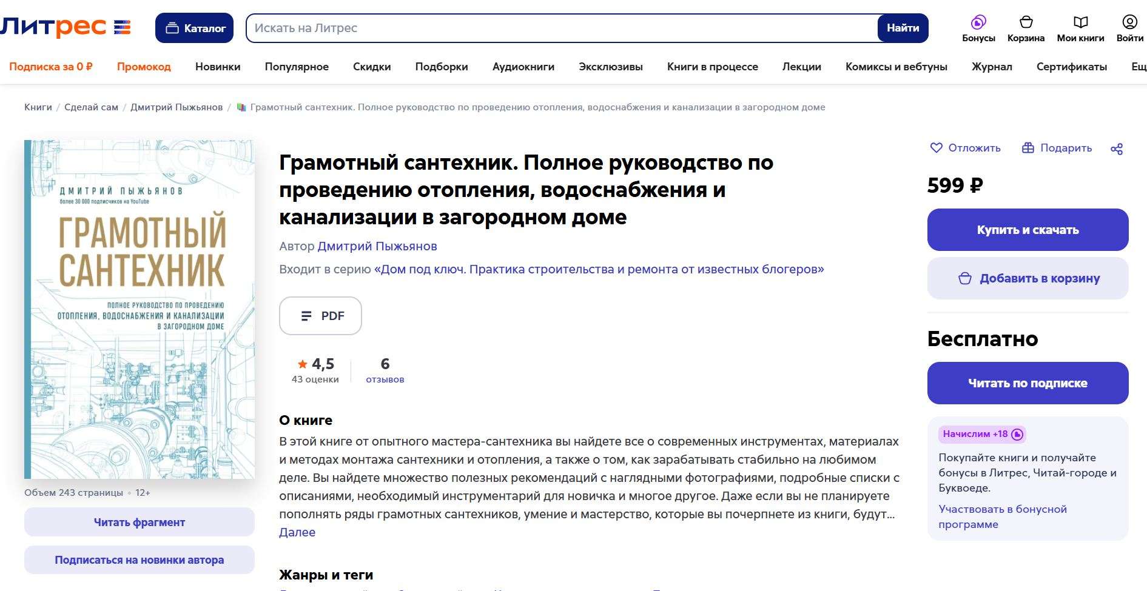Image resolution: width=1147 pixels, height=591 pixels.
Task: Click the Купить и скачать button
Action: tap(1028, 230)
